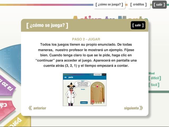Image resolution: width=169 pixels, height=127 pixels.
Task: Click the game example screenshot thumbnail
Action: 85,90
